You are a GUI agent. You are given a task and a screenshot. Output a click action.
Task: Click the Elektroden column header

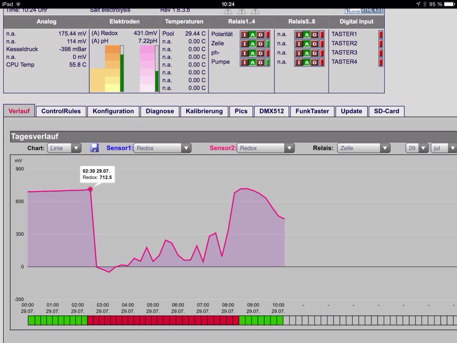(x=125, y=21)
